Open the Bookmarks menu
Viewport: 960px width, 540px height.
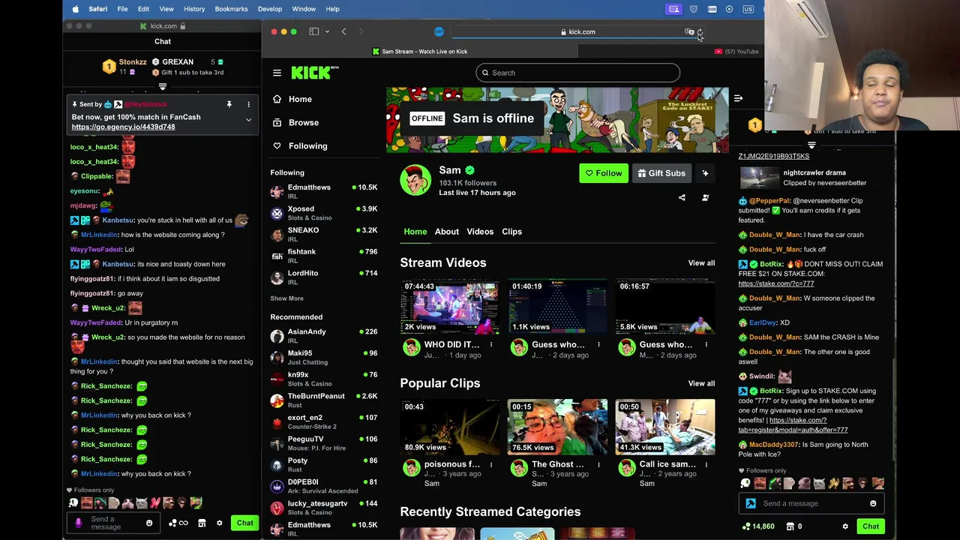(231, 9)
